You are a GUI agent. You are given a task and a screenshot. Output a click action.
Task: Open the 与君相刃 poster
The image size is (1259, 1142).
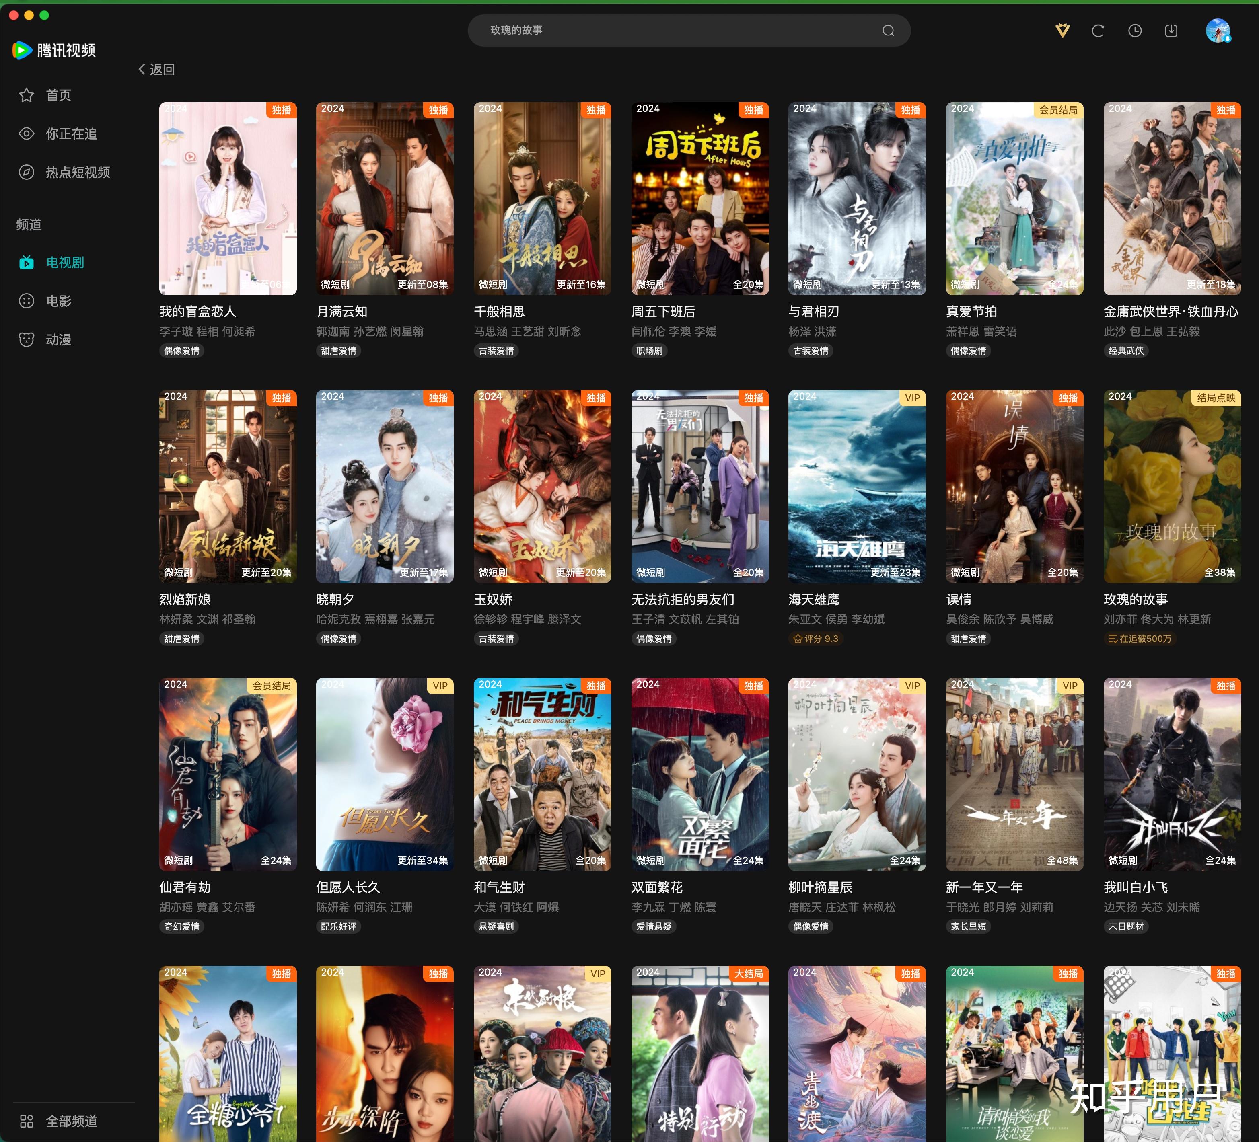point(857,199)
